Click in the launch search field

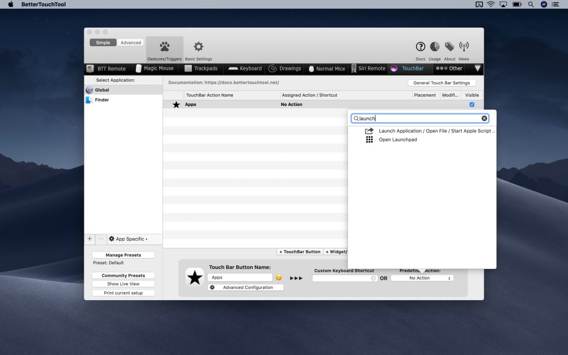419,119
